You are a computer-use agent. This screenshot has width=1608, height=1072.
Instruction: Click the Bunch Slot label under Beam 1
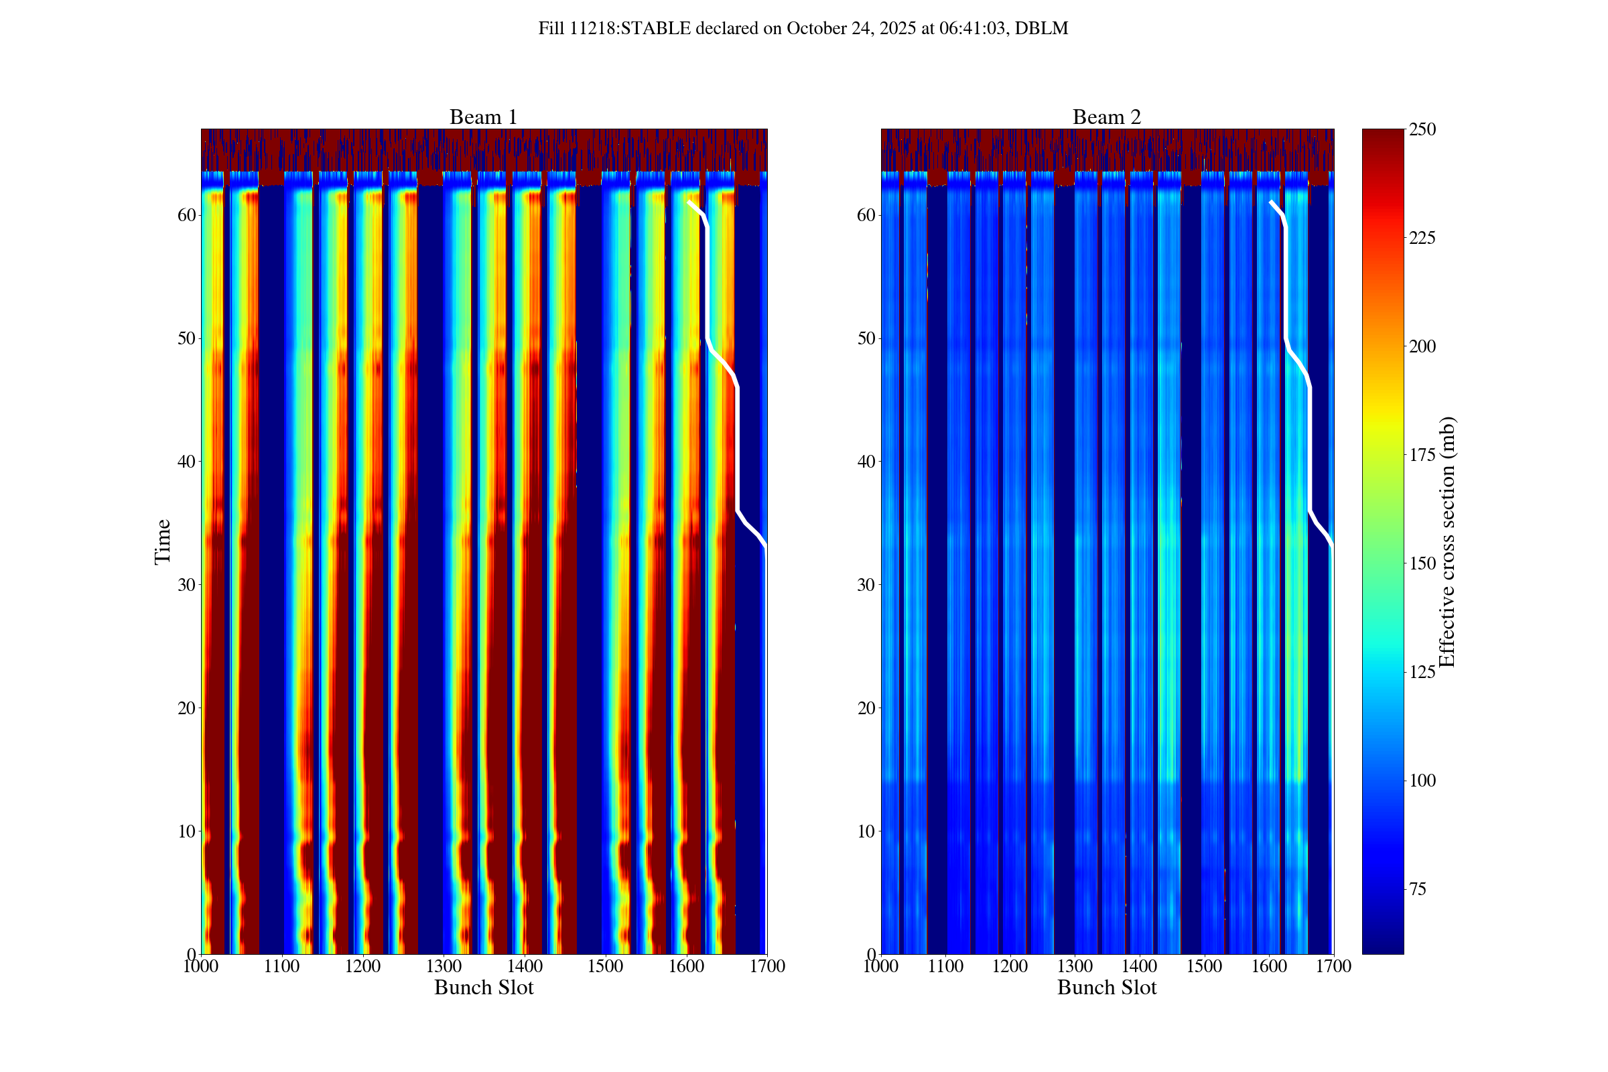click(x=483, y=988)
